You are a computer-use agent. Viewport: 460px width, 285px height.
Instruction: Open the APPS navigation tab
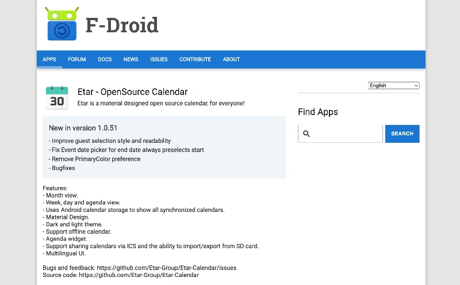(49, 59)
